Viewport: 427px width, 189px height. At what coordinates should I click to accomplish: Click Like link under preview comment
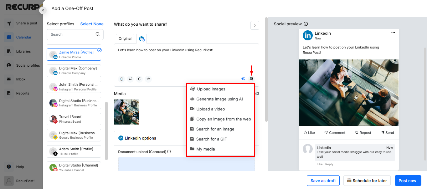(320, 164)
